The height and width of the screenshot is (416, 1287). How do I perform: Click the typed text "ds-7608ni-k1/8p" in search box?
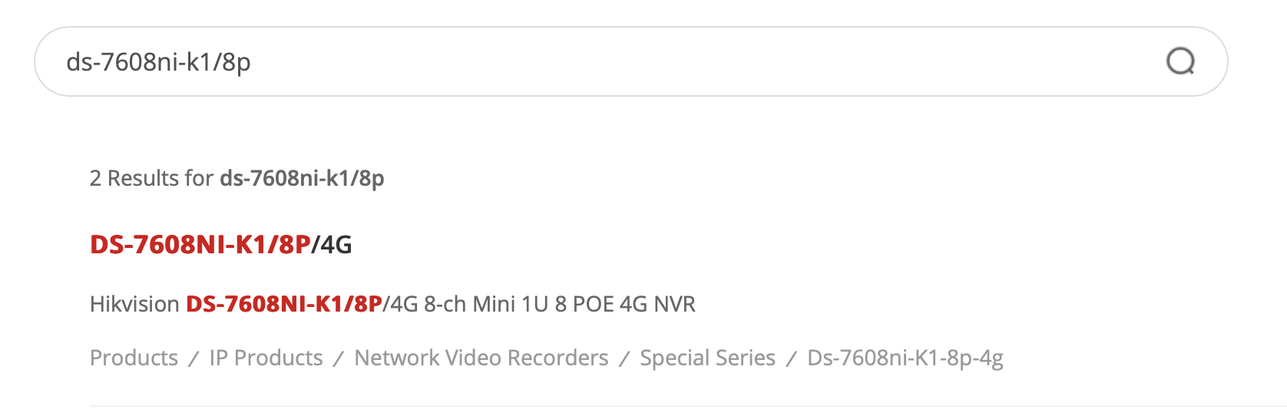pos(158,61)
